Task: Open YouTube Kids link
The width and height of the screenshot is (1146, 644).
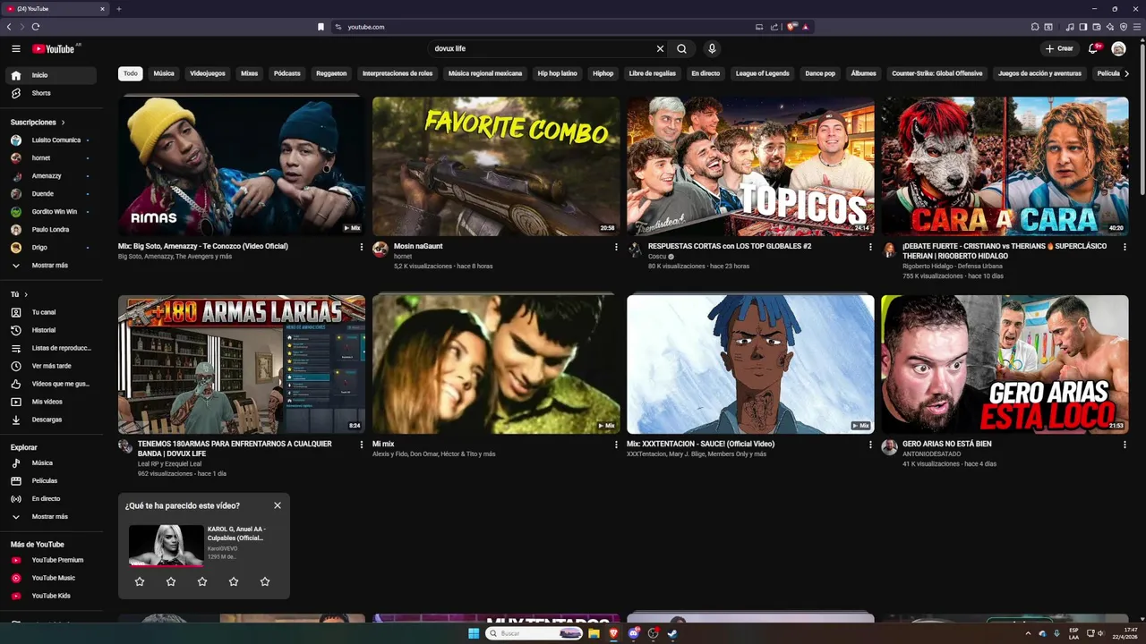Action: (x=51, y=596)
